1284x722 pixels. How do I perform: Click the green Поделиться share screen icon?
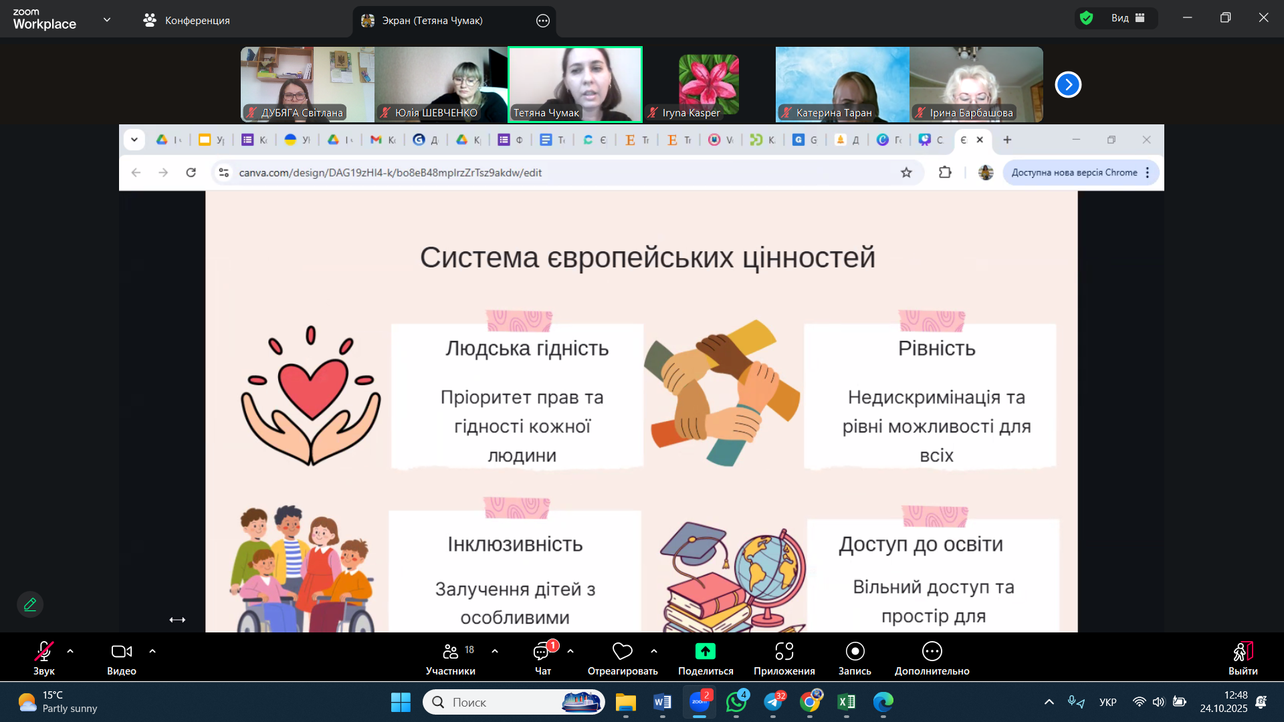[705, 652]
